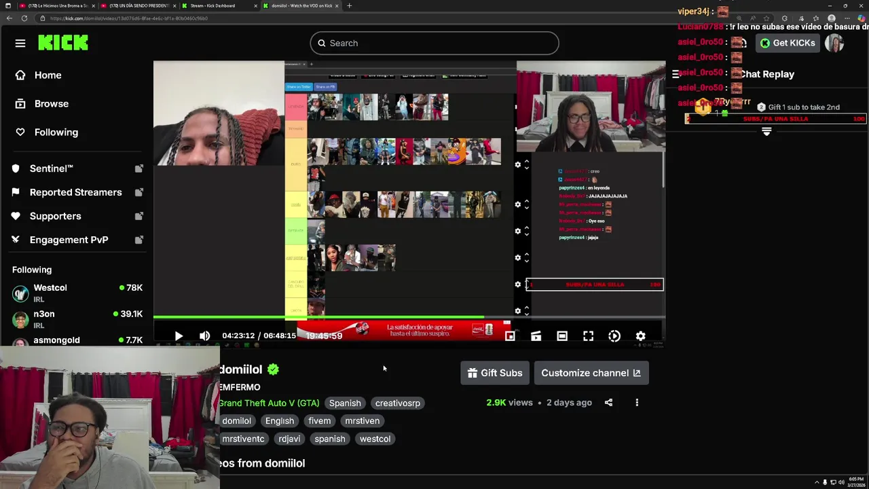Click the fivem tag

point(319,421)
